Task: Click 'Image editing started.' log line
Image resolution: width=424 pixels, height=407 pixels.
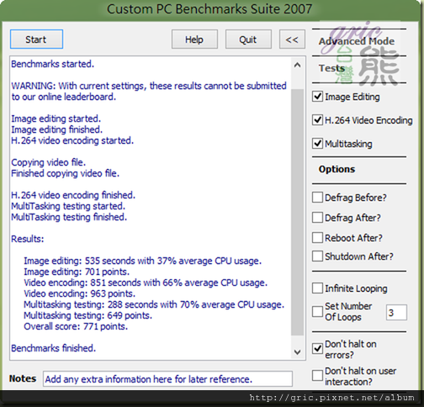Action: [x=56, y=119]
